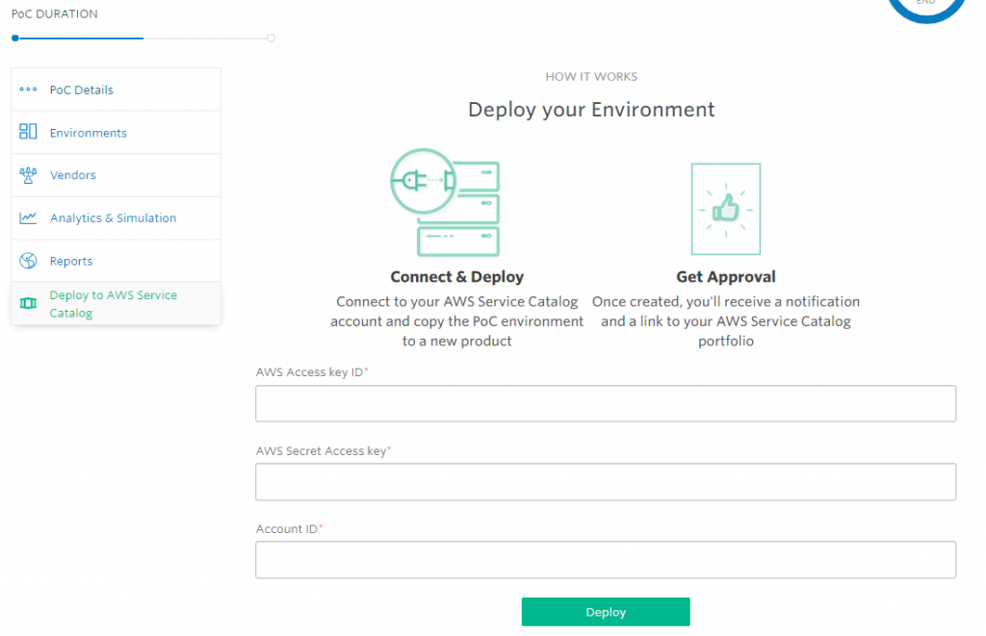Click the Get Approval thumbs-up illustration
Viewport: 986px width, 636px height.
726,209
